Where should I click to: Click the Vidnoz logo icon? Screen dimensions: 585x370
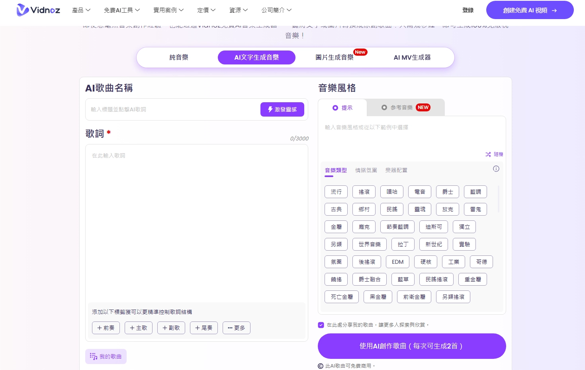[23, 10]
